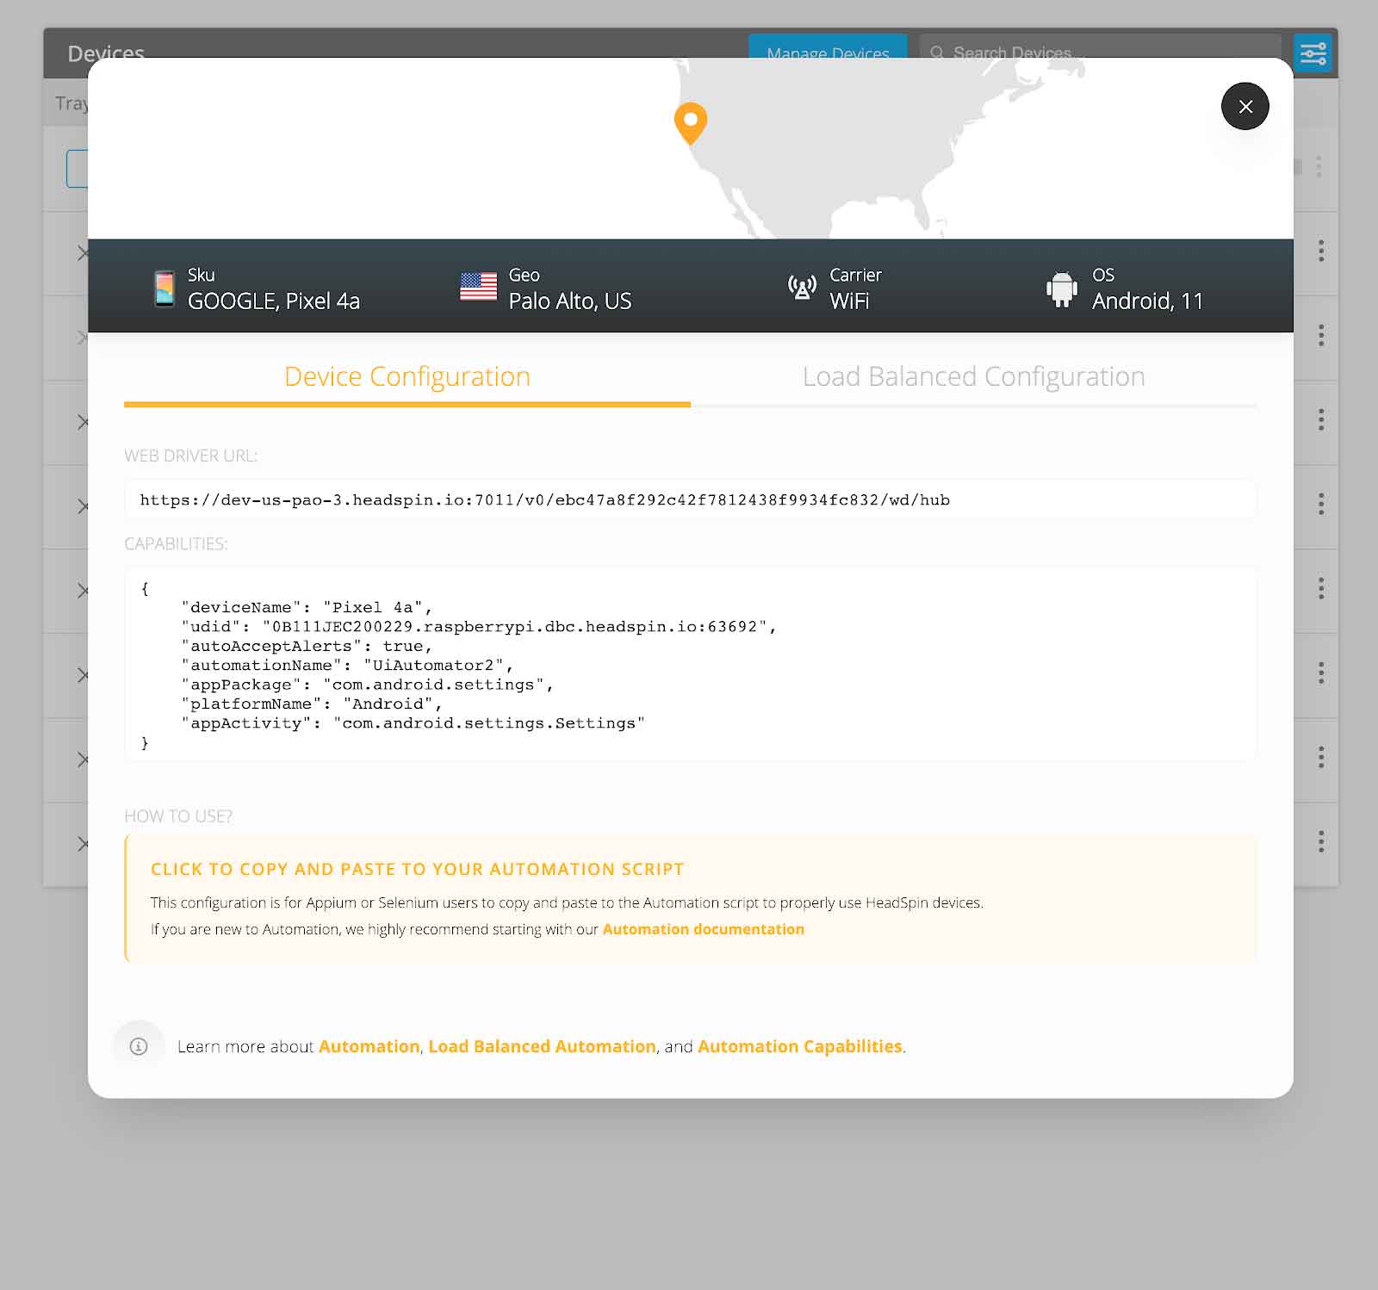Click the "Devices" page title behind the dialog
1378x1290 pixels.
[106, 51]
